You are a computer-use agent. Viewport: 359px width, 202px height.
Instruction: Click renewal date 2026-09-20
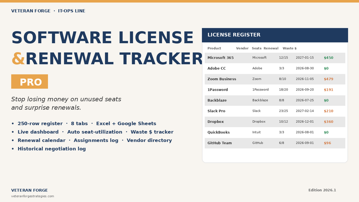(x=305, y=89)
